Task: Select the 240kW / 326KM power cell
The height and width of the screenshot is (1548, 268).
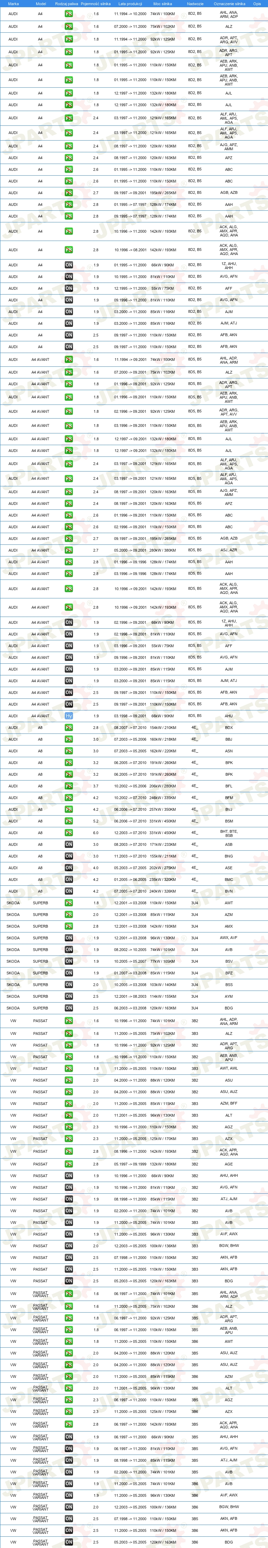Action: [163, 892]
